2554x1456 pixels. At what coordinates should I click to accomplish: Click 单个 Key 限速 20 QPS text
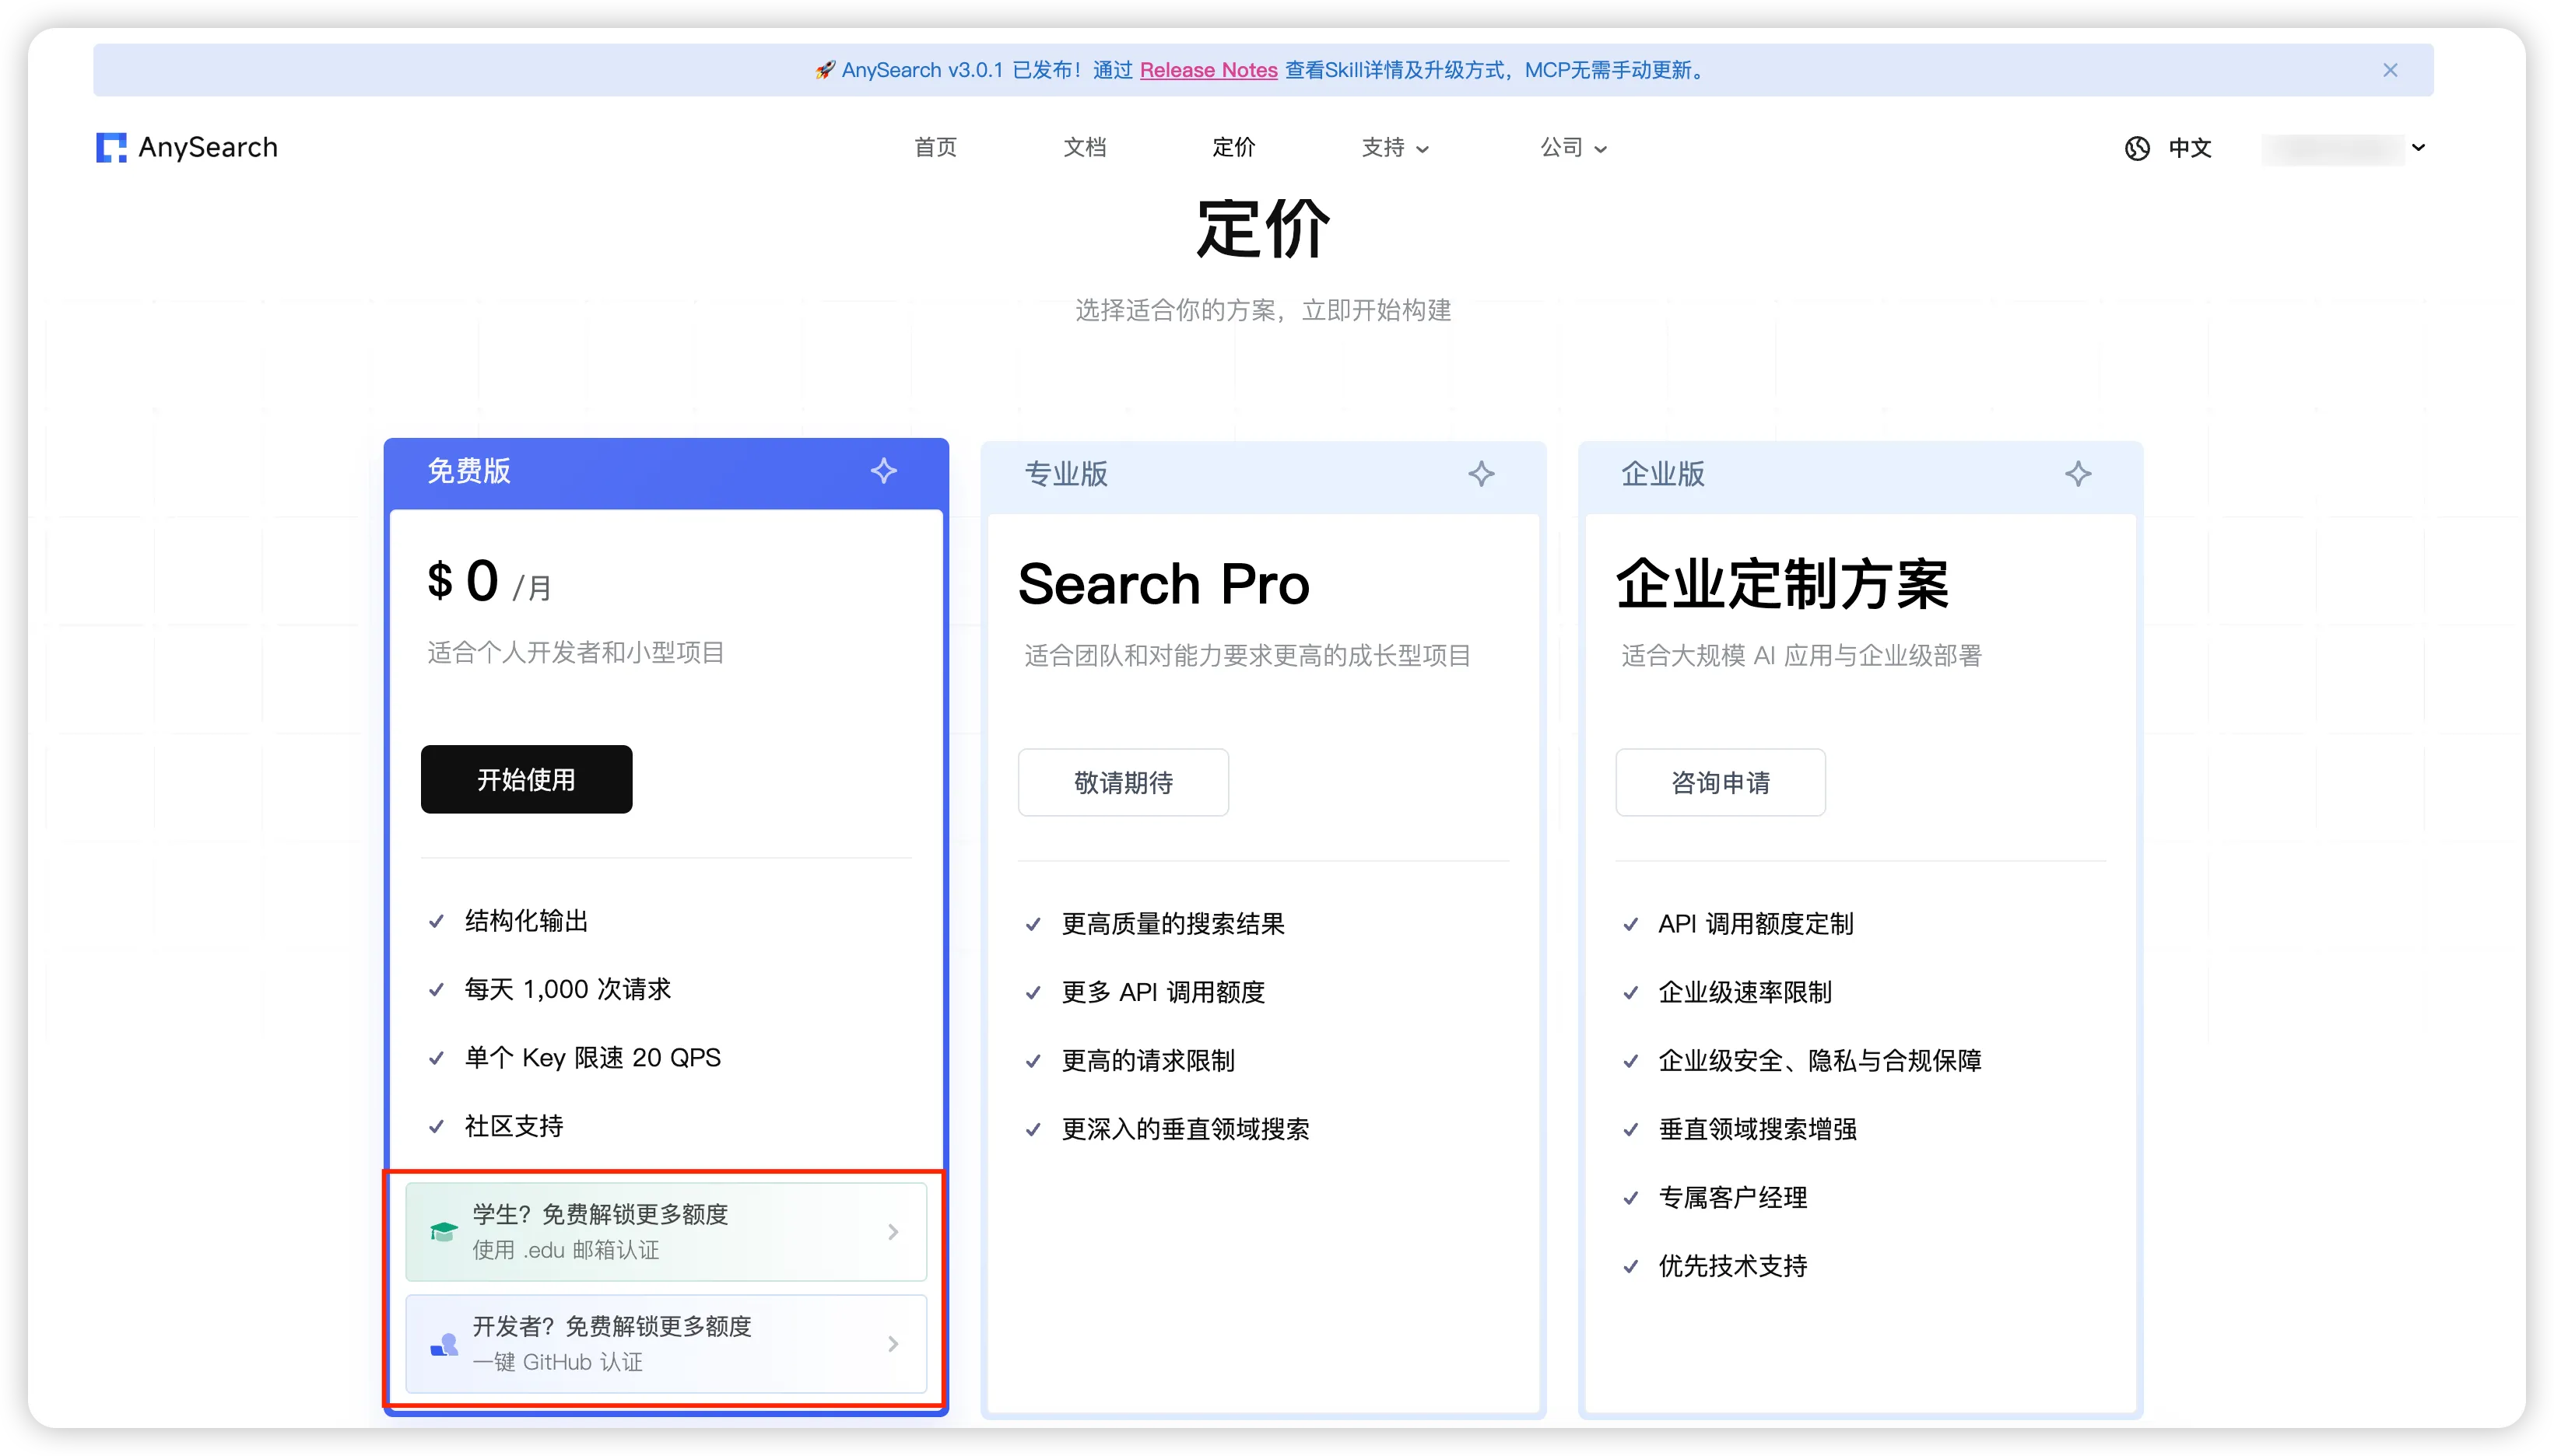[x=592, y=1057]
